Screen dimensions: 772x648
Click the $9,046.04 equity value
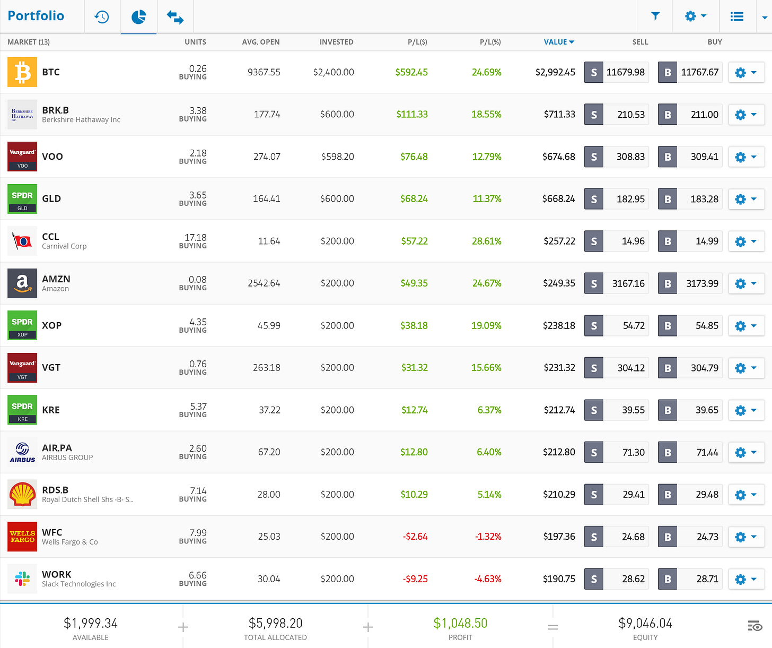pyautogui.click(x=645, y=623)
